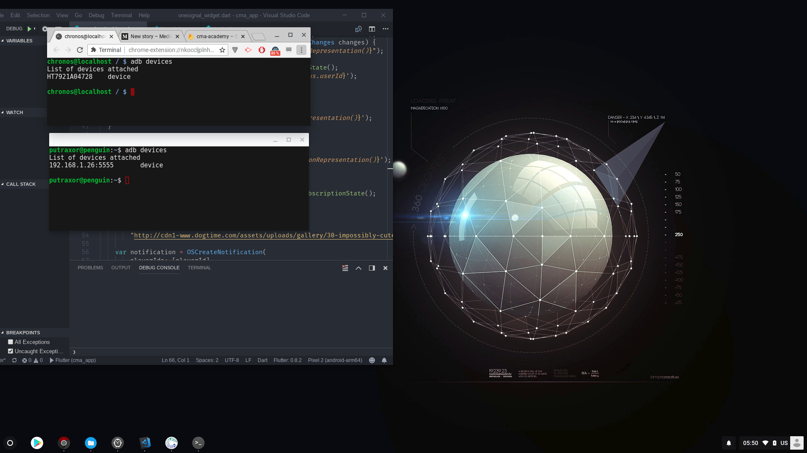Change the Dart language mode
The width and height of the screenshot is (807, 453).
coord(263,360)
